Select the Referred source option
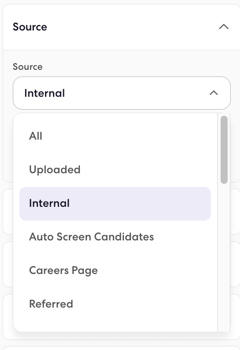Screen dimensions: 240x350 click(115, 304)
